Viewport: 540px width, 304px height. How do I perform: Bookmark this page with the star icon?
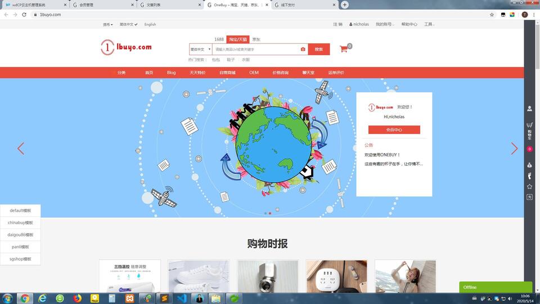click(492, 15)
